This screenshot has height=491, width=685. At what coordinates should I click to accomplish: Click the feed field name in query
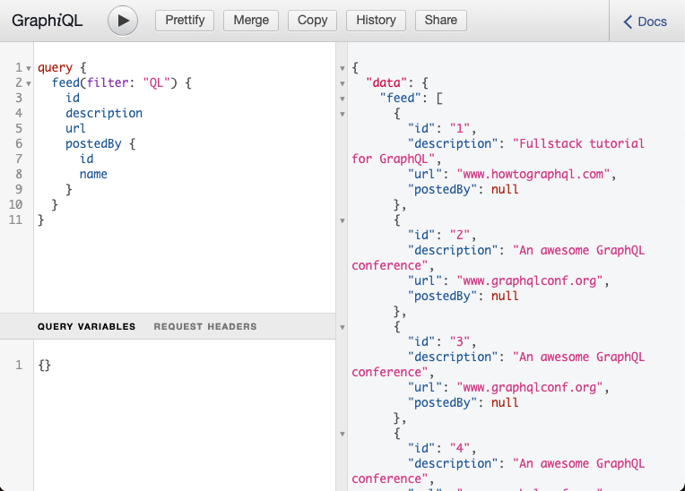point(65,82)
